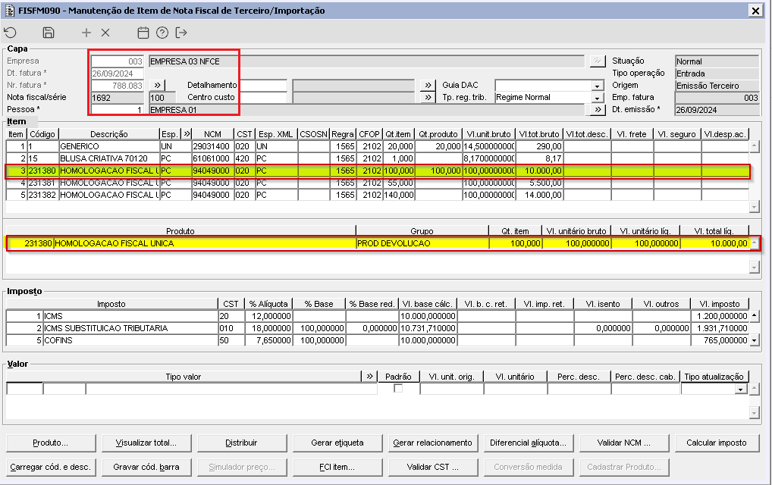Click the PROD DEVOLUCAO group cell
The image size is (772, 485).
(x=422, y=243)
